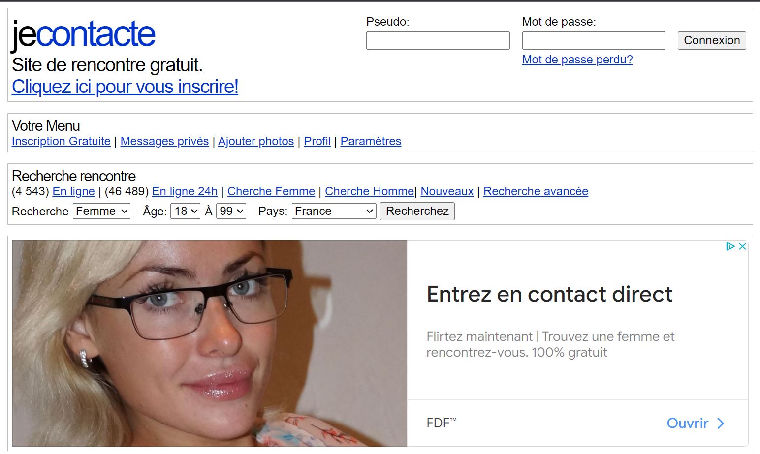Click the AdChoices icon on the ad
Viewport: 760px width, 454px height.
730,246
